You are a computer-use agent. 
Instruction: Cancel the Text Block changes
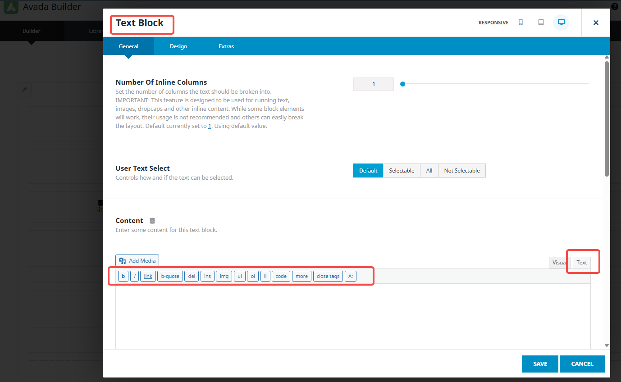582,364
